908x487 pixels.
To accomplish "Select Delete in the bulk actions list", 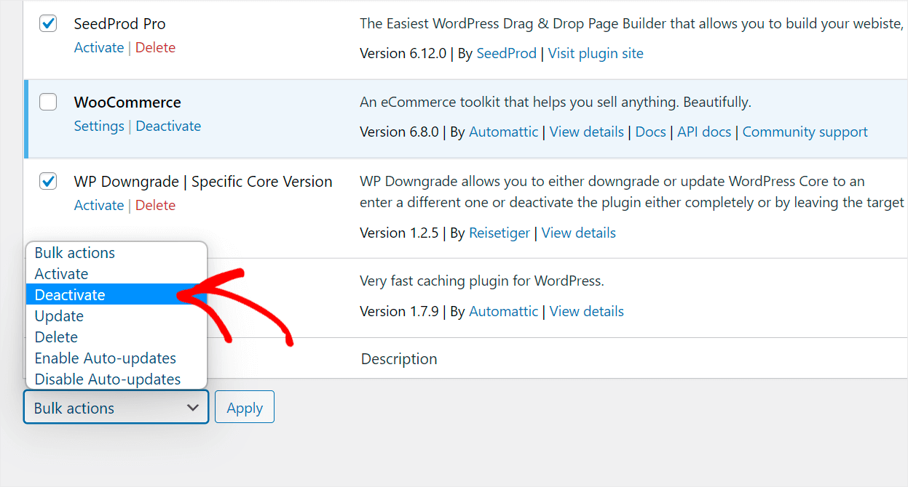I will (117, 337).
